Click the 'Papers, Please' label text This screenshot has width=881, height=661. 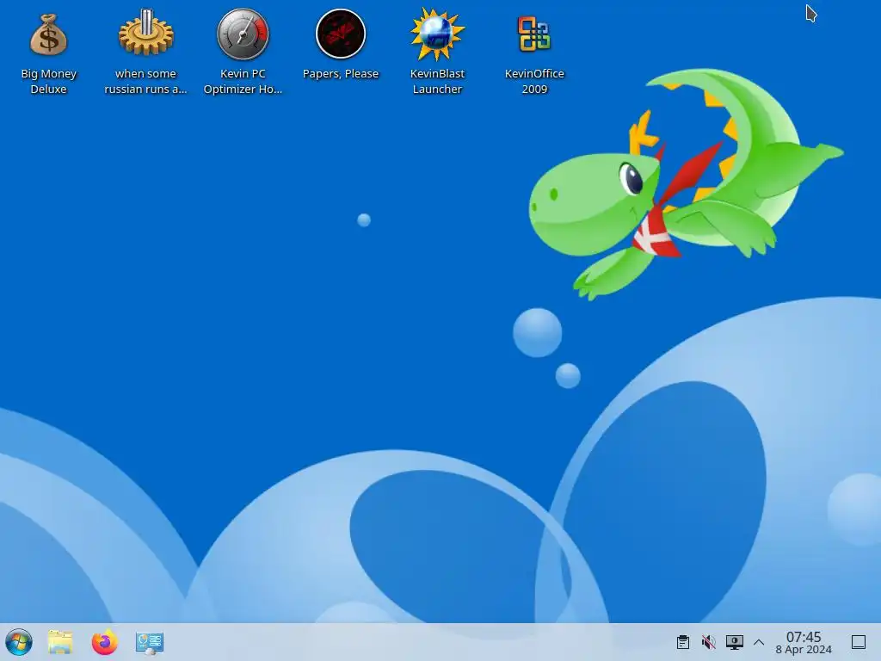[341, 74]
